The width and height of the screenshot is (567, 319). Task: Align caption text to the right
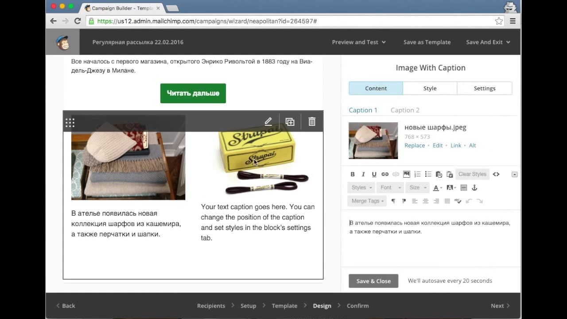click(436, 201)
